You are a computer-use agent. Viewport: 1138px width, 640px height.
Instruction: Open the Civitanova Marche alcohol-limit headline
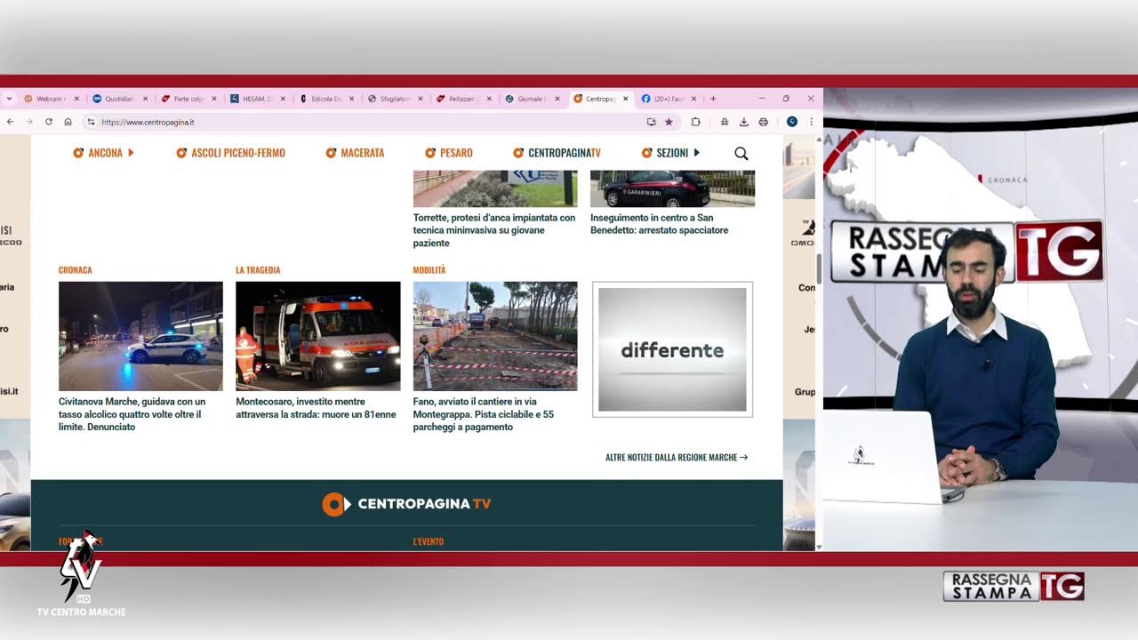pyautogui.click(x=132, y=414)
